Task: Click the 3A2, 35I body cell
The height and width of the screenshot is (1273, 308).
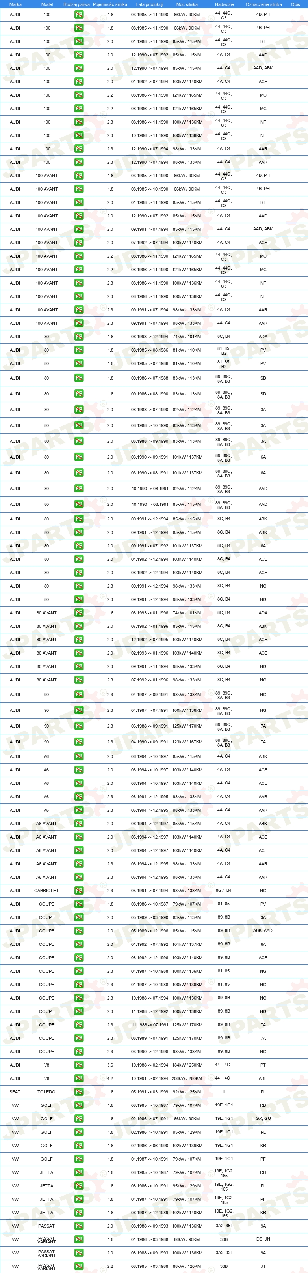Action: tap(224, 1226)
